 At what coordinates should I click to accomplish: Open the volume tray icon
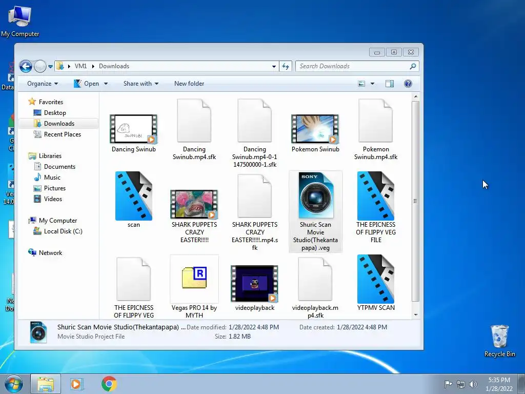click(473, 384)
